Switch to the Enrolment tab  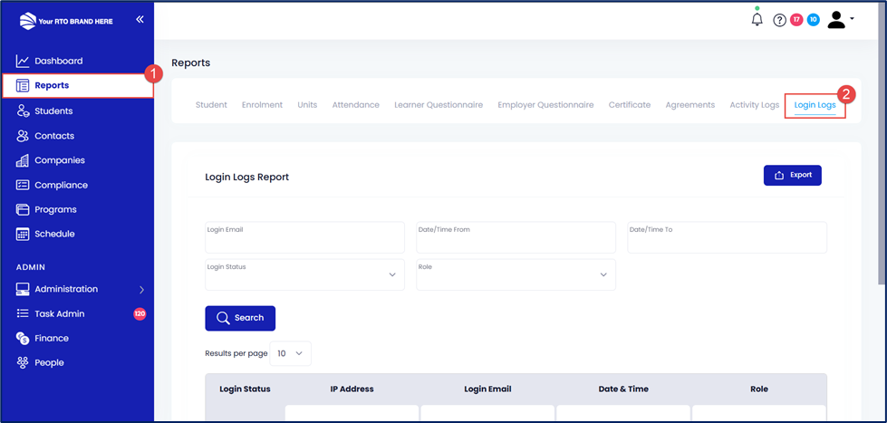262,105
